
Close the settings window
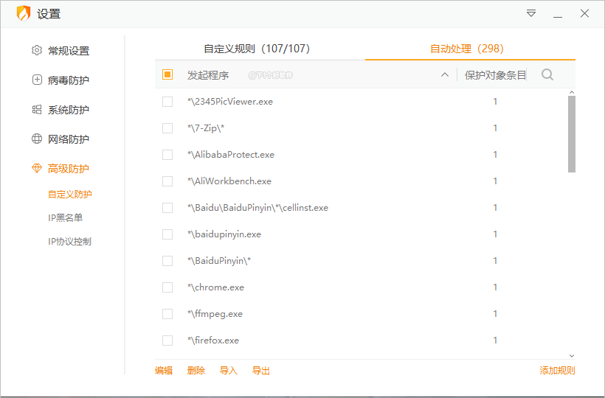(x=584, y=13)
